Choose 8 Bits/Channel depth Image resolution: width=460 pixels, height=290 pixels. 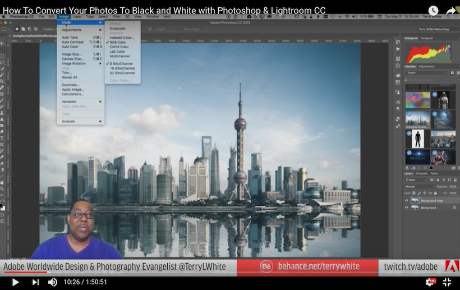pyautogui.click(x=122, y=63)
